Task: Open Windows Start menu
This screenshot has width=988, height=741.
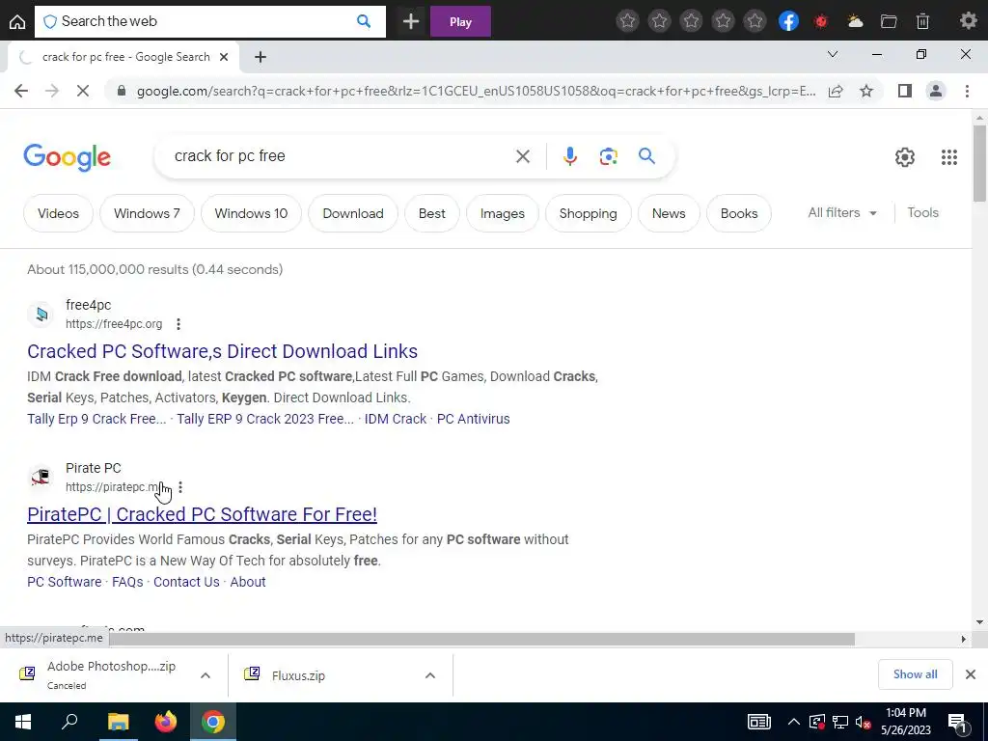Action: 23,722
